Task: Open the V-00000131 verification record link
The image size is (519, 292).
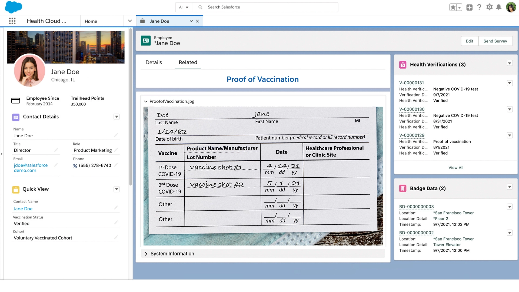Action: click(x=411, y=83)
